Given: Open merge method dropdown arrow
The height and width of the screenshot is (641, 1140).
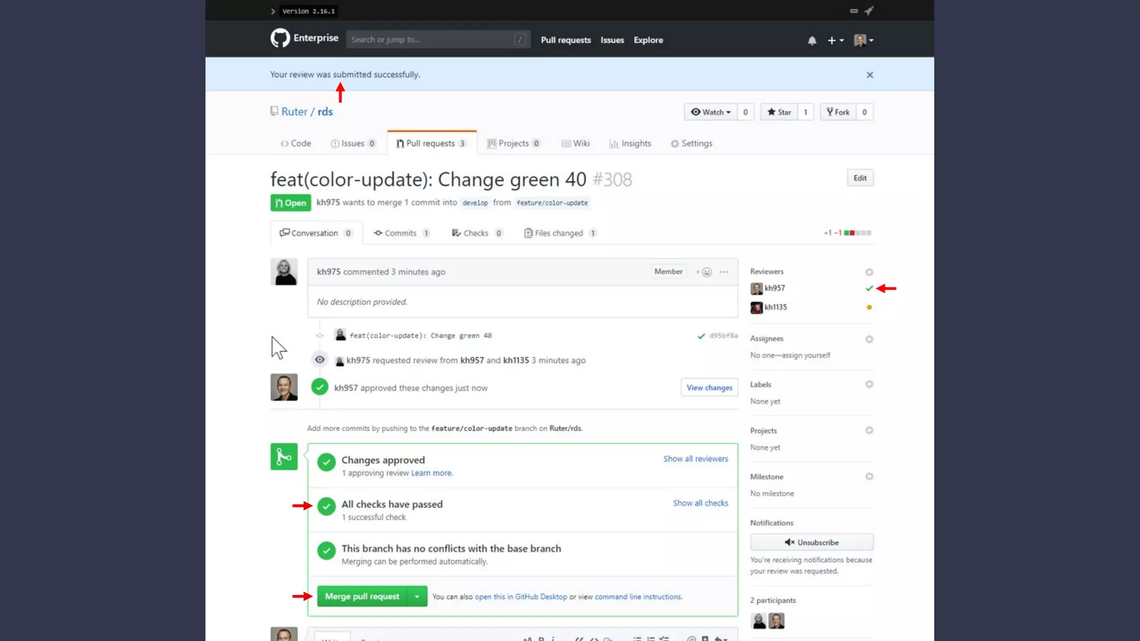Looking at the screenshot, I should point(417,596).
